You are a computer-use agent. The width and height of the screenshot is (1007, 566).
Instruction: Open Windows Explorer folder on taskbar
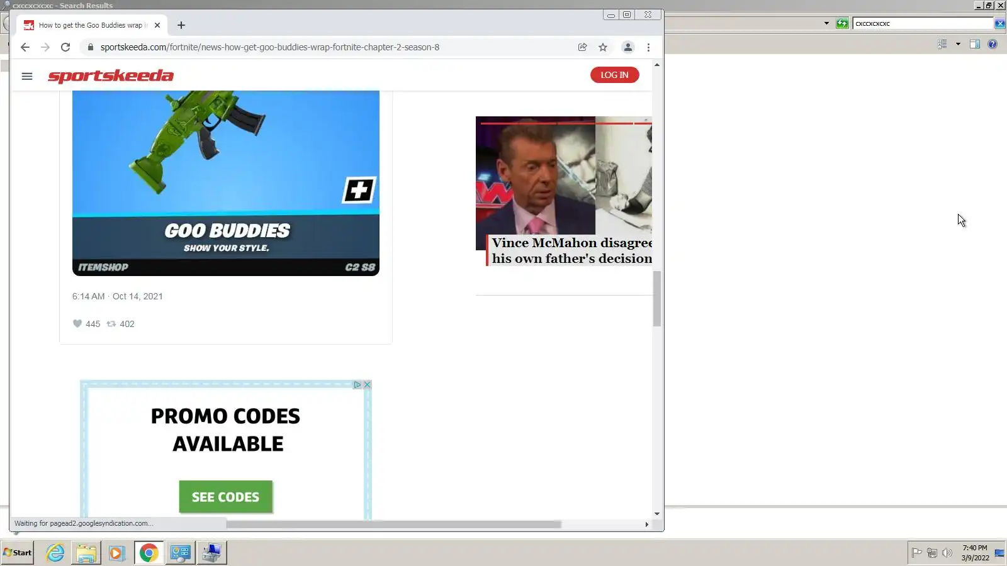[86, 553]
